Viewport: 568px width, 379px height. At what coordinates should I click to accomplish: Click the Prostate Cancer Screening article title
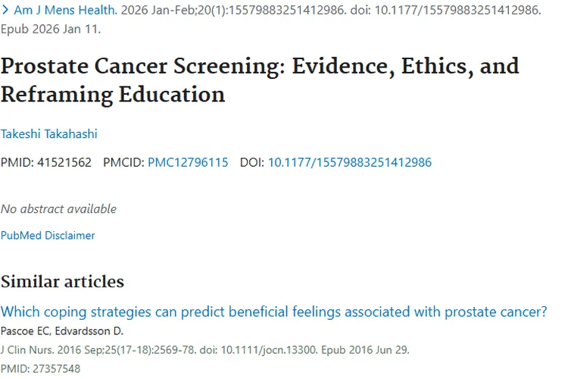click(x=260, y=80)
